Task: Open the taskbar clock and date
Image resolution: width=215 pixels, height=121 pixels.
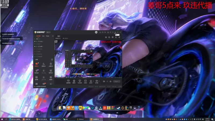Action: [x=207, y=119]
